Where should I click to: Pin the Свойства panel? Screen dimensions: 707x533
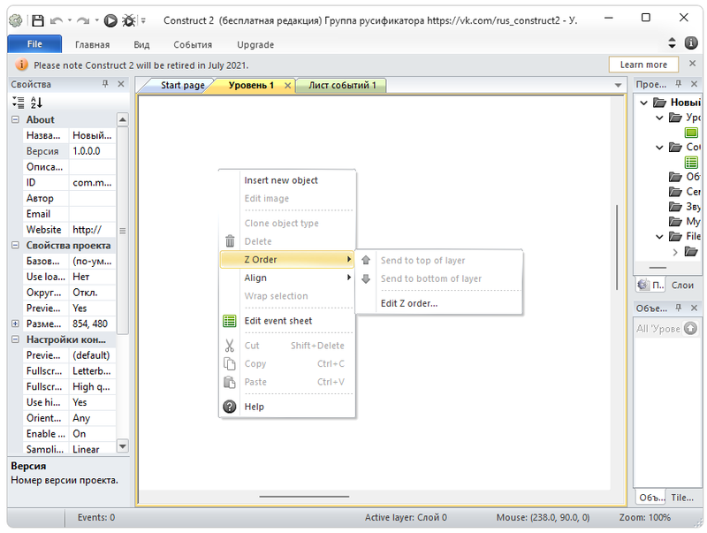tap(106, 85)
